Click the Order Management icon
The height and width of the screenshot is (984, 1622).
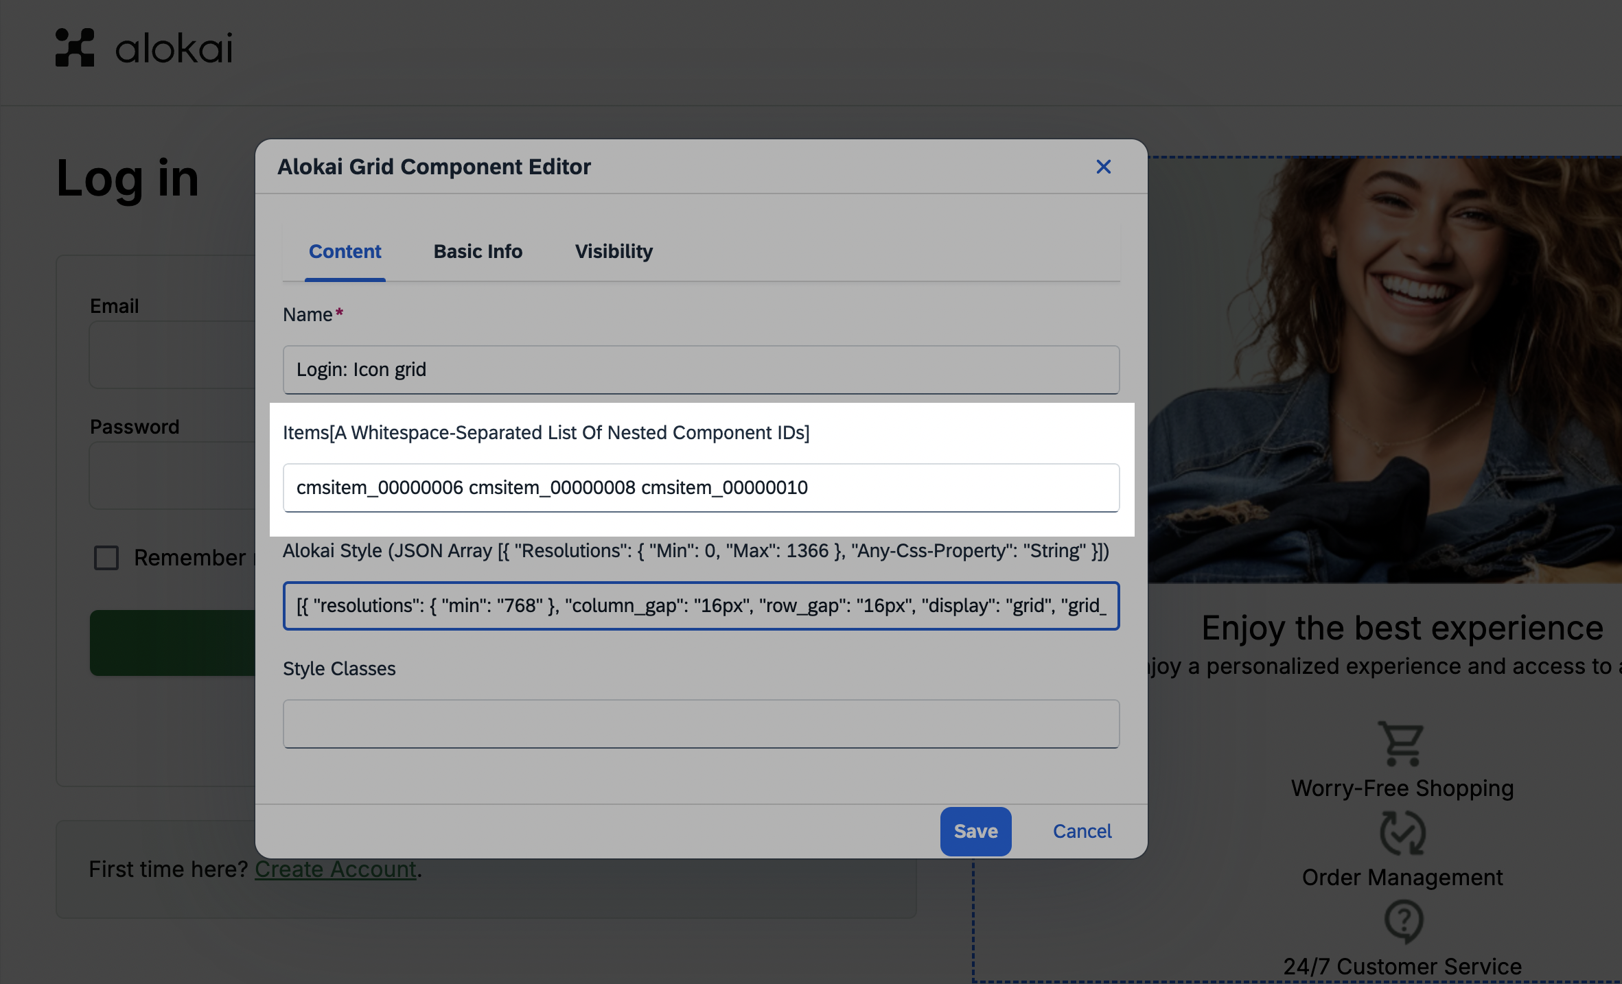tap(1402, 832)
